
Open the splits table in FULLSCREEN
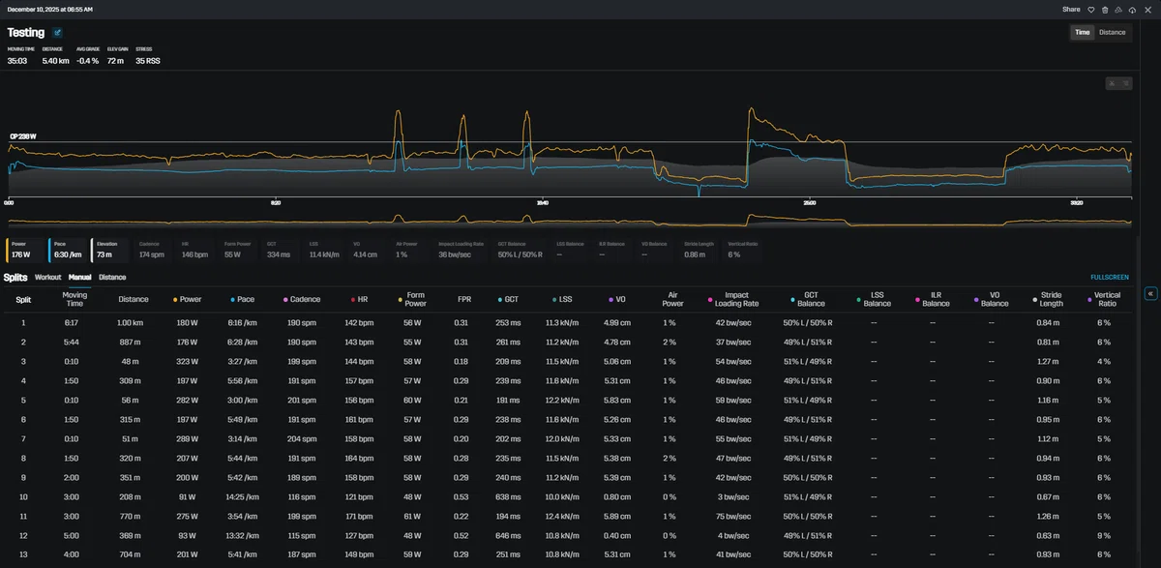click(1110, 277)
